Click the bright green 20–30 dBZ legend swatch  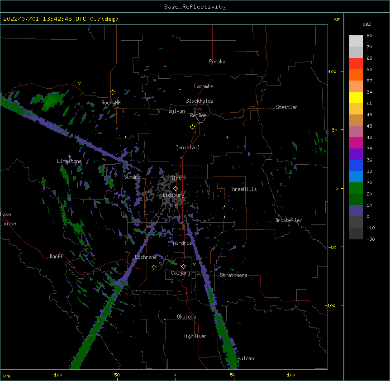pyautogui.click(x=356, y=188)
